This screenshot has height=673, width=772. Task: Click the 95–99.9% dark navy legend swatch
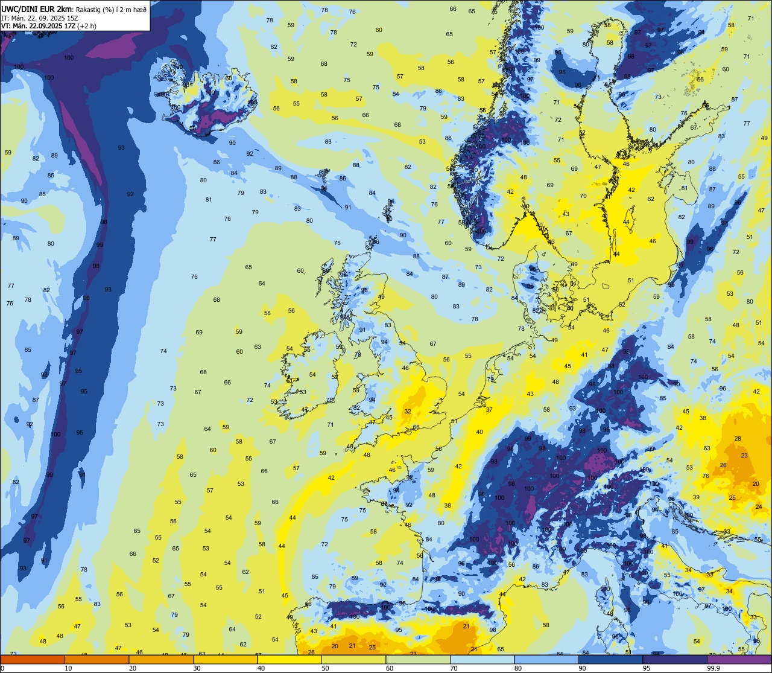click(675, 660)
